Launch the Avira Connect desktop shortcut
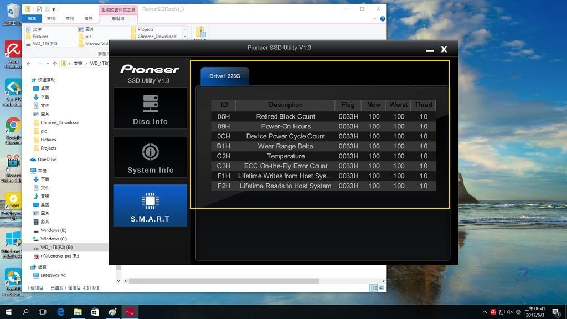Image resolution: width=567 pixels, height=319 pixels. 13,55
